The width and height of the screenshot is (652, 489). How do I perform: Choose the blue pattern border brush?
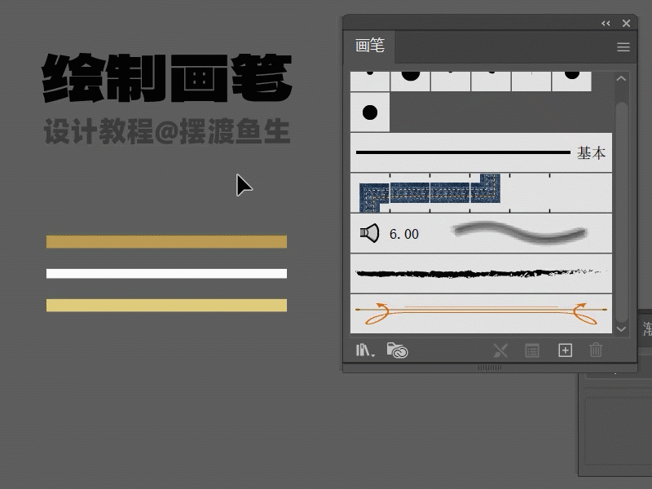tap(430, 193)
